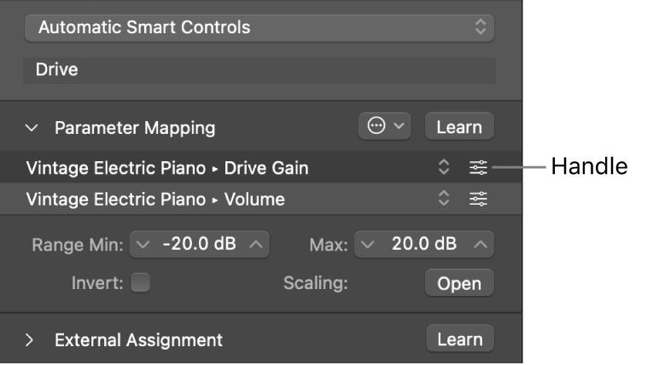Image resolution: width=659 pixels, height=365 pixels.
Task: Toggle the Invert checkbox
Action: 140,282
